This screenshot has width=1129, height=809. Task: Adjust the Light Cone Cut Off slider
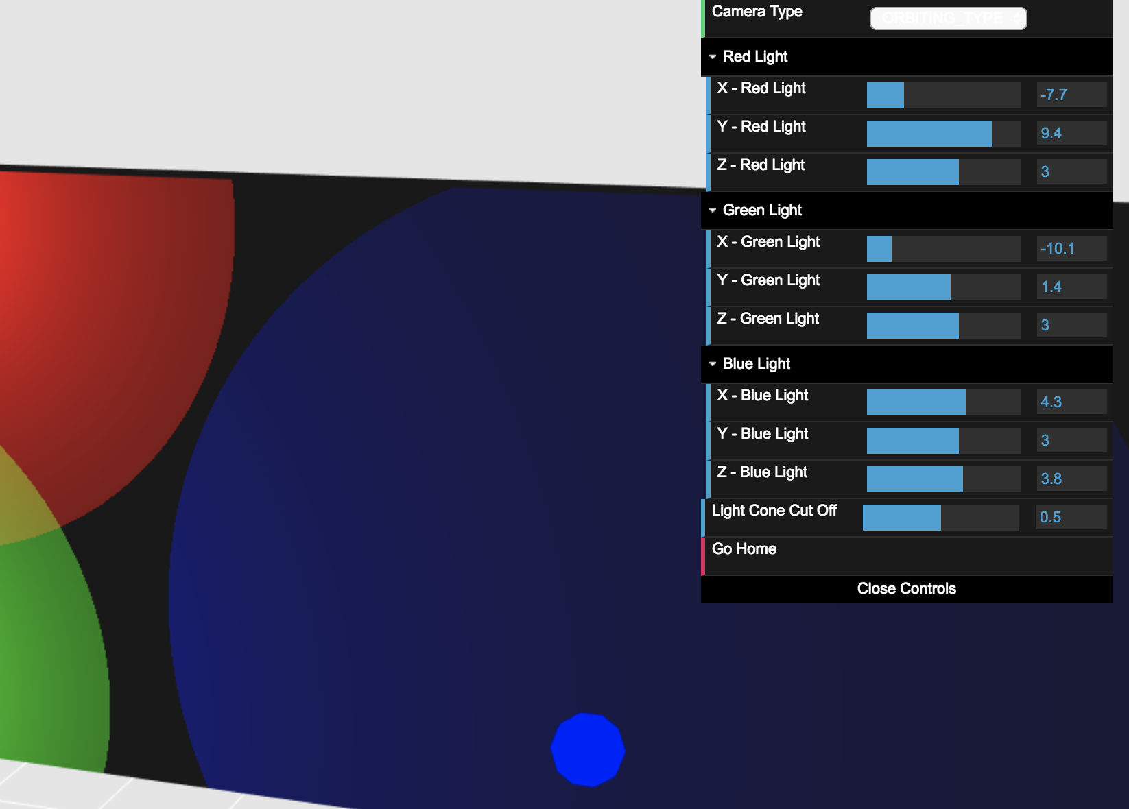tap(941, 518)
